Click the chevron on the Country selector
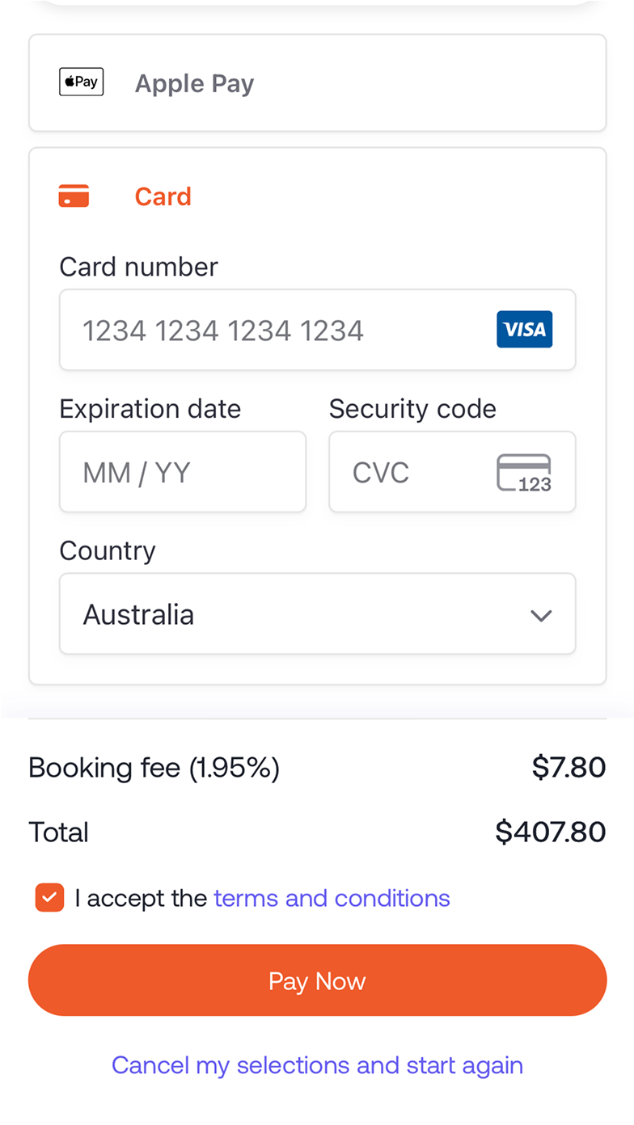This screenshot has height=1125, width=634. pos(541,614)
